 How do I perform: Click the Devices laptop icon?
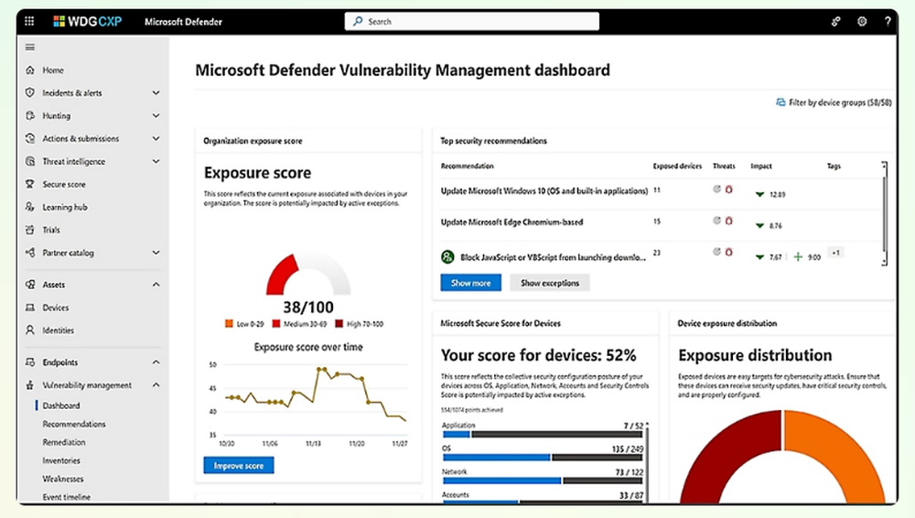[30, 308]
